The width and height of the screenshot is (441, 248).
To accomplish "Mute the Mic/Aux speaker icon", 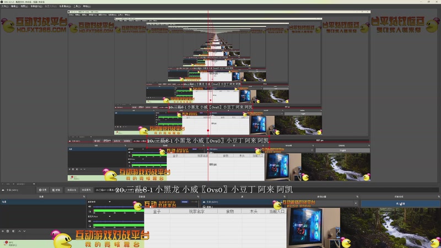I will pyautogui.click(x=90, y=221).
